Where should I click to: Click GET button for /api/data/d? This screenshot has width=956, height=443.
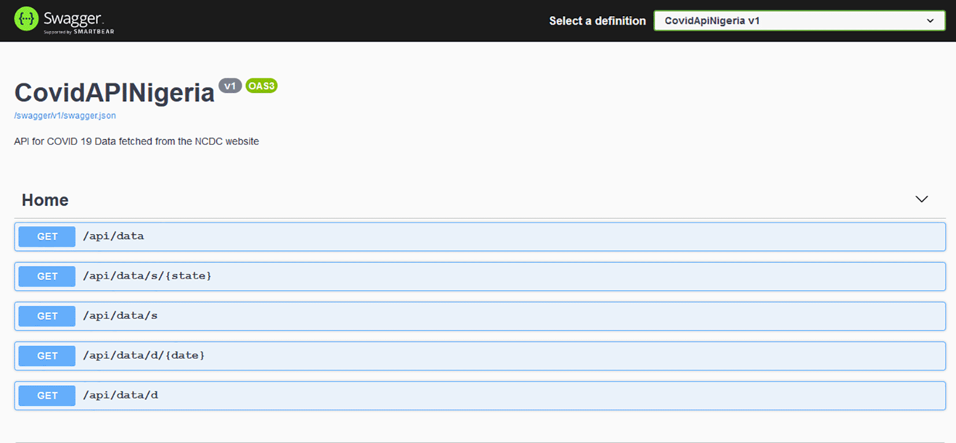[x=47, y=396]
